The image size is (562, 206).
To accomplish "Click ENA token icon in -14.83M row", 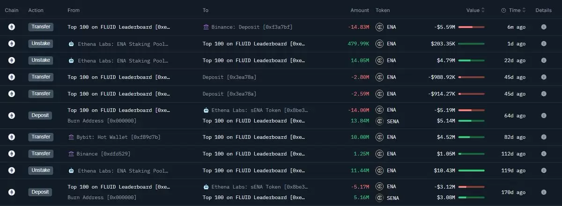I will tap(380, 27).
